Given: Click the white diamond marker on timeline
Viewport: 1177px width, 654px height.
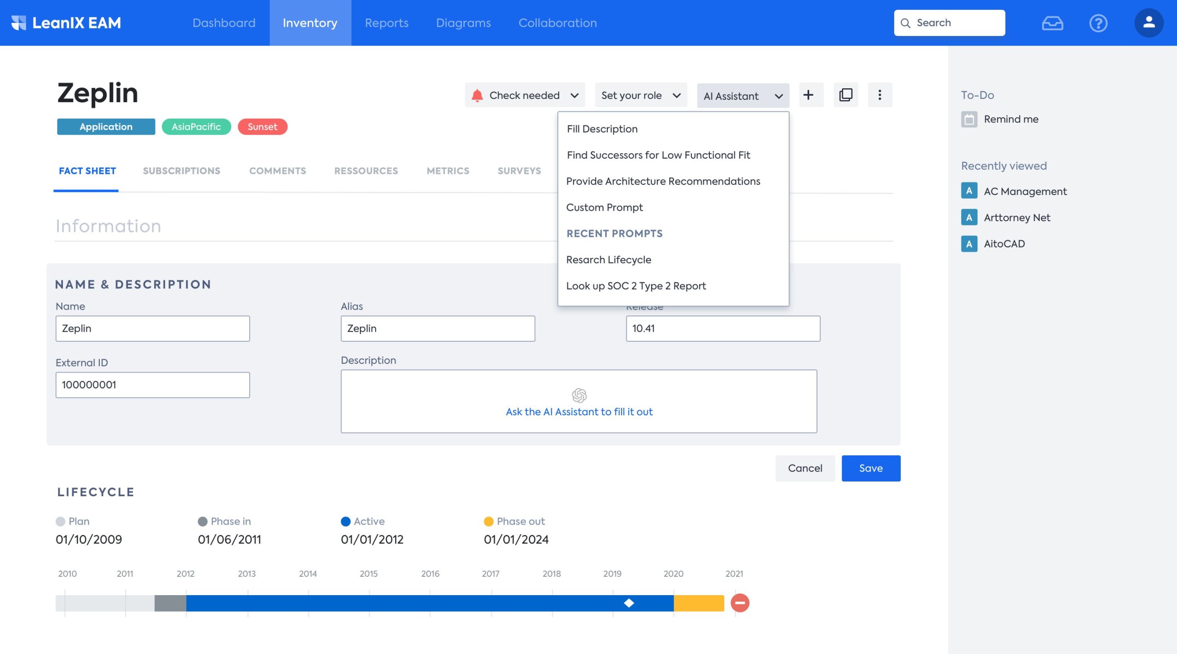Looking at the screenshot, I should point(628,603).
